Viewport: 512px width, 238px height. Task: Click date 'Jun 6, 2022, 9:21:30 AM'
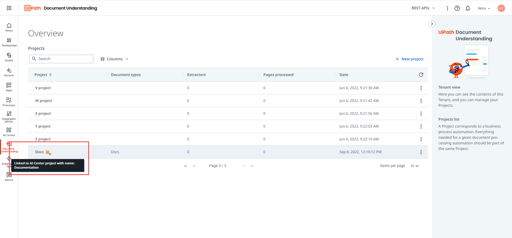359,88
